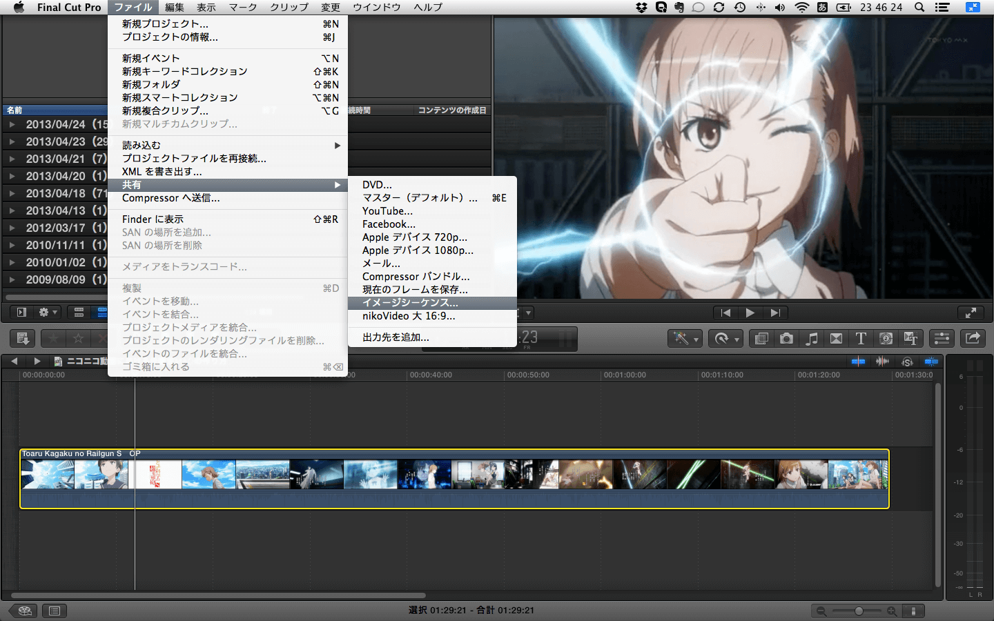Expand the 2013/04/24 event group
The width and height of the screenshot is (994, 621).
point(12,124)
